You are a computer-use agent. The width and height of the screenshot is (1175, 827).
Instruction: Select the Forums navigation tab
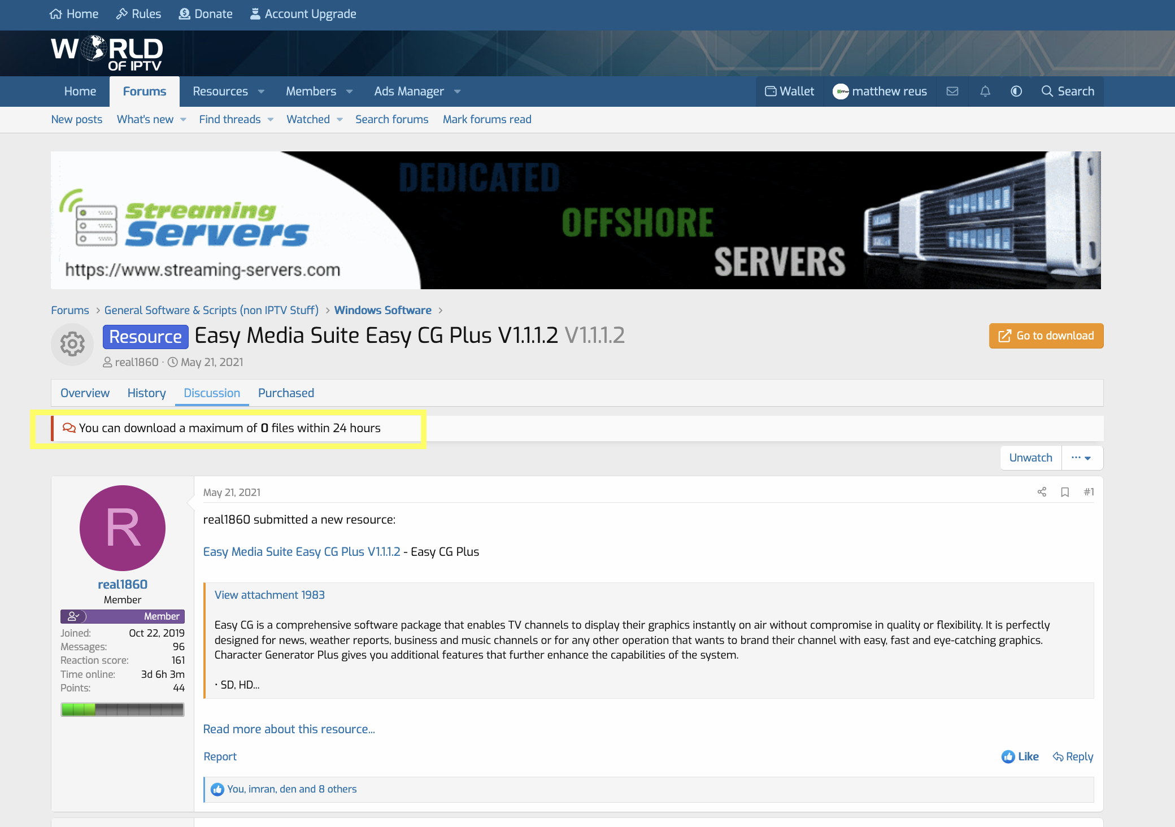coord(145,91)
